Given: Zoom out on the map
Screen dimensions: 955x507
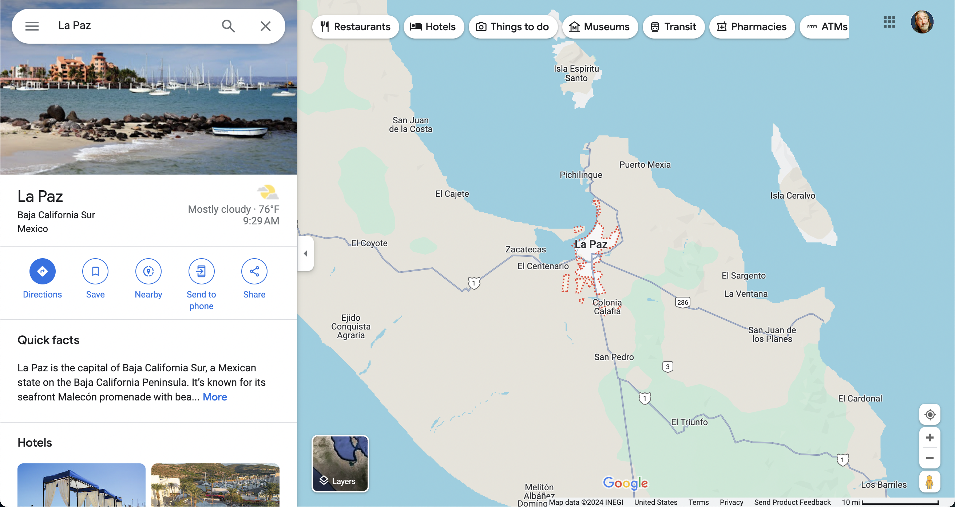Looking at the screenshot, I should 930,458.
